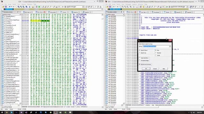204x114 pixels.
Task: Click the forward arrow in right IDA toolbar
Action: [x=118, y=7]
